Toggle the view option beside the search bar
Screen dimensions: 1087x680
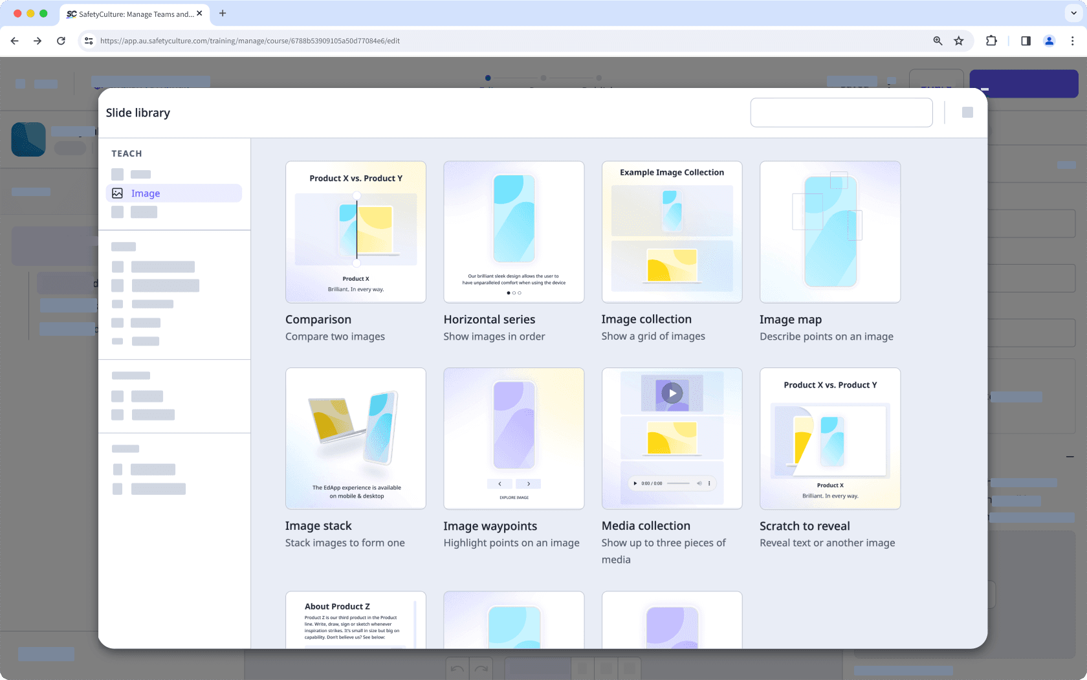point(967,112)
